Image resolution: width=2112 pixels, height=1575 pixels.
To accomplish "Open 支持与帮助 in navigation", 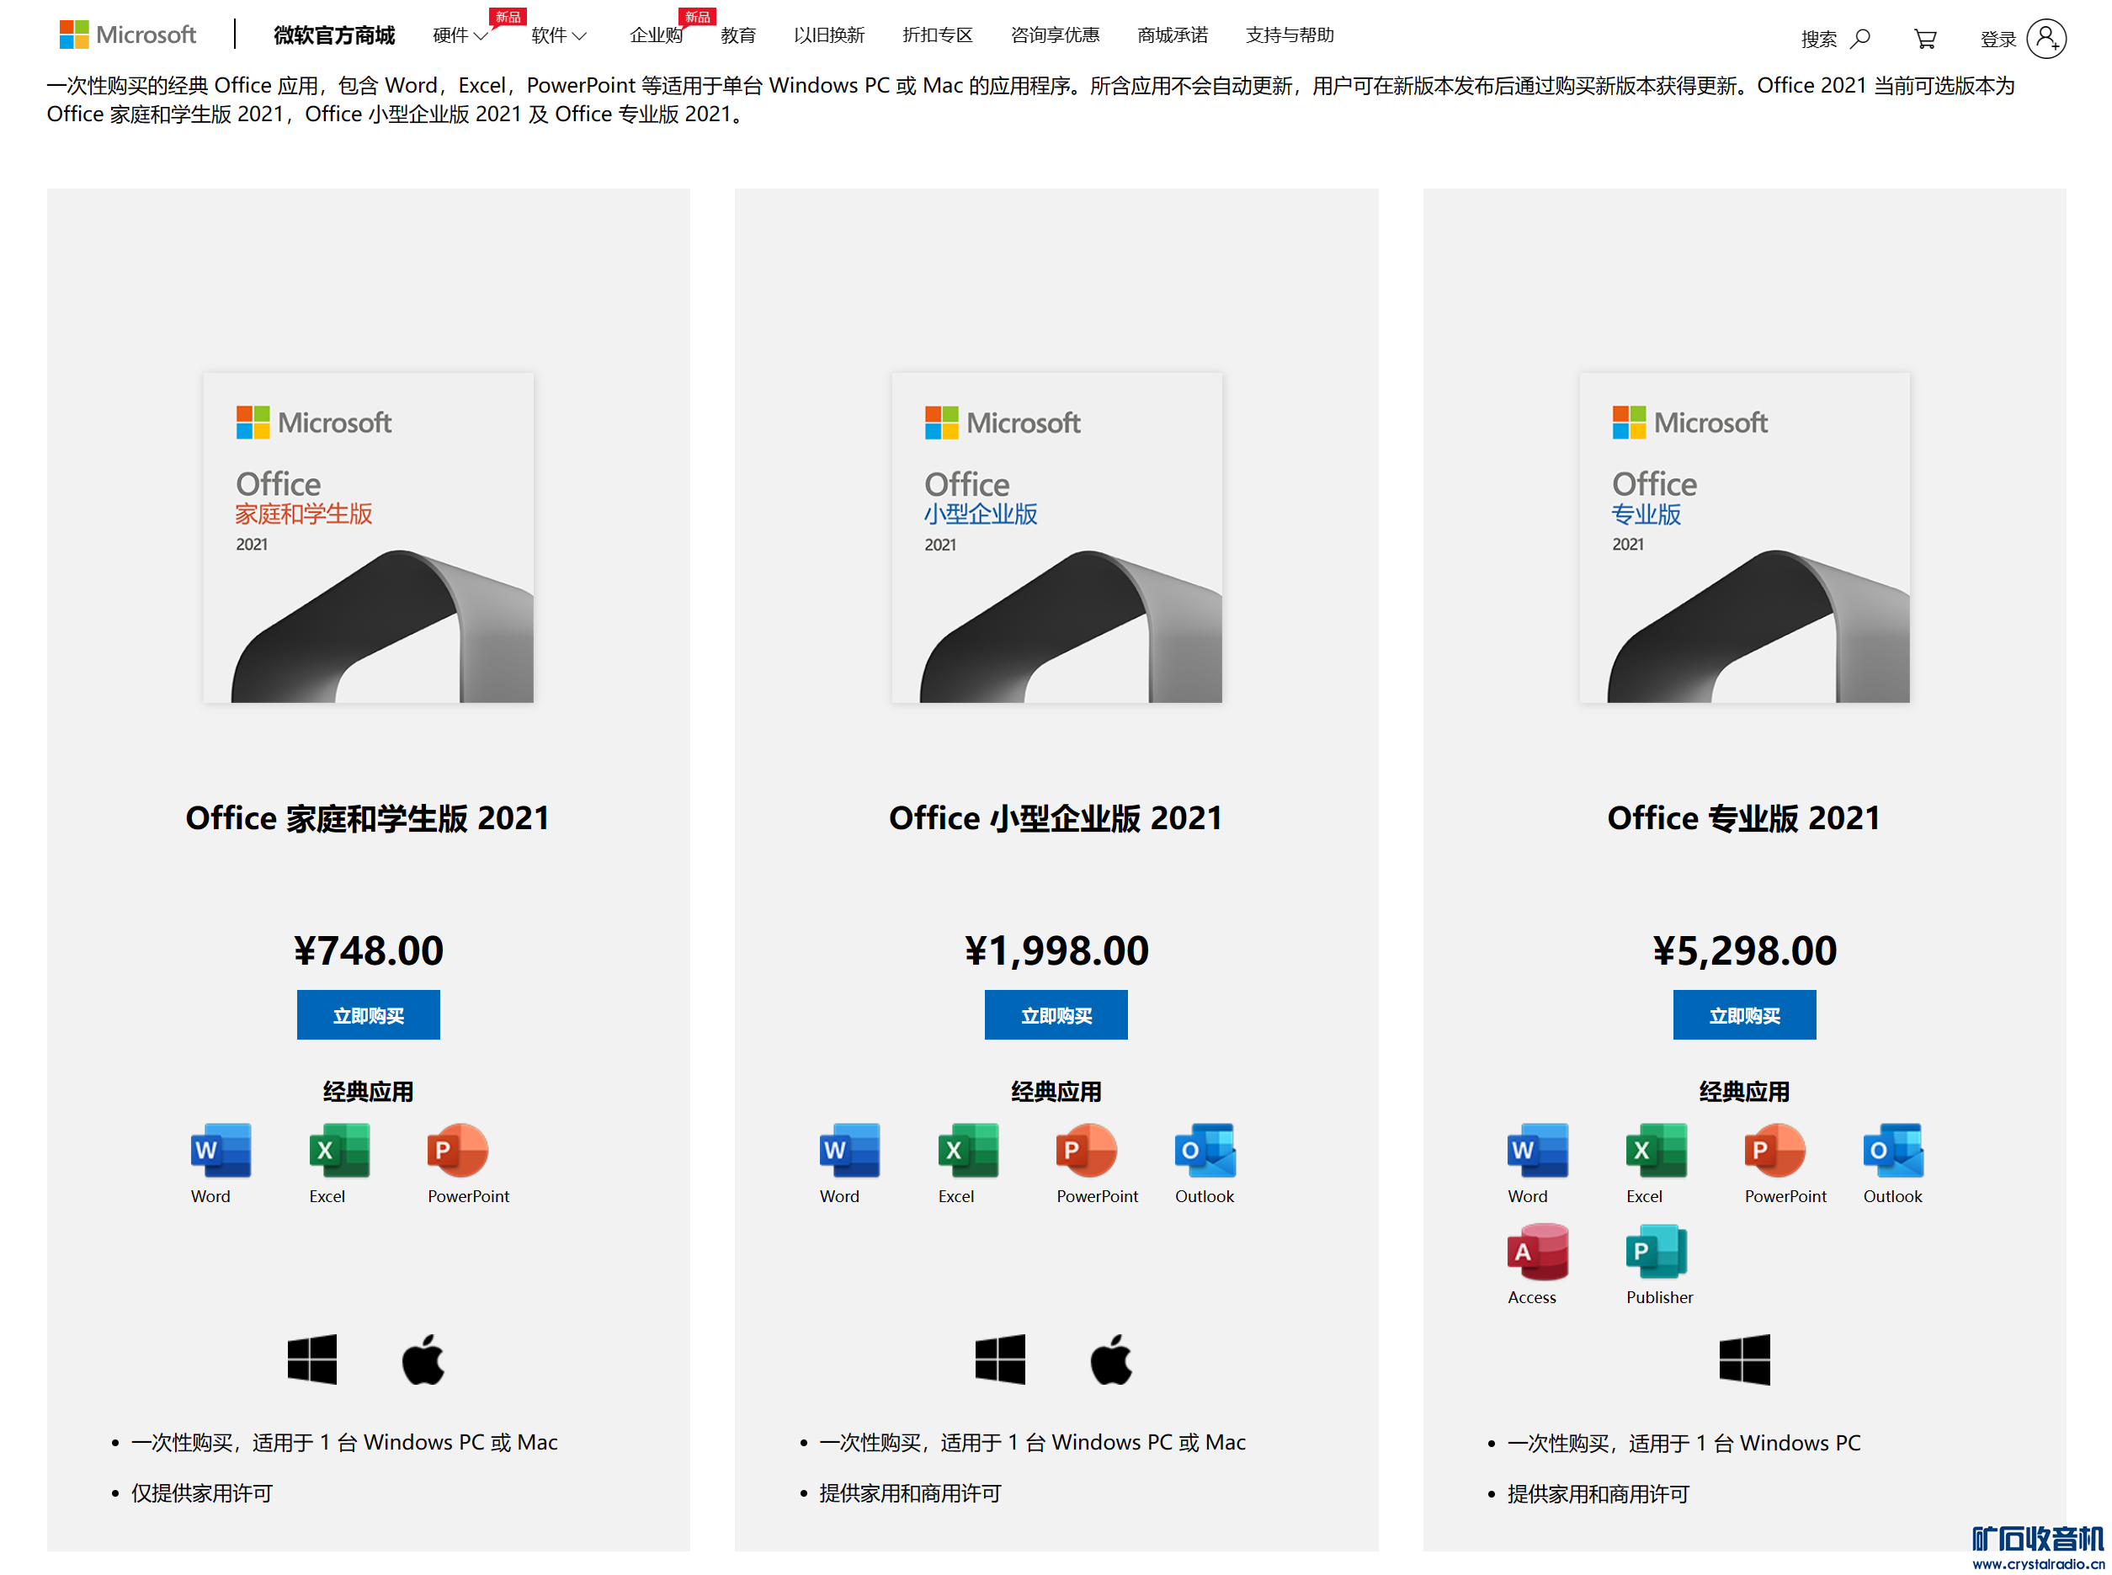I will pyautogui.click(x=1289, y=35).
